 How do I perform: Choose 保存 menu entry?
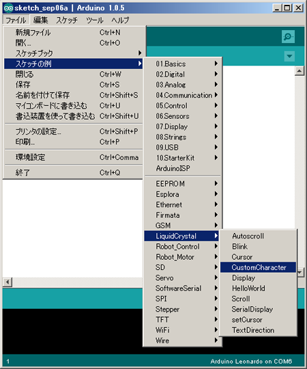[x=73, y=85]
